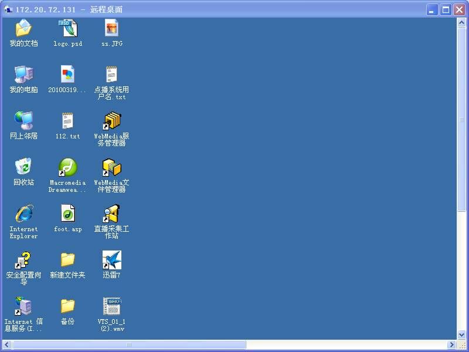Screen dimensions: 469x352
Task: Select the logo.psd file icon
Action: tap(67, 28)
